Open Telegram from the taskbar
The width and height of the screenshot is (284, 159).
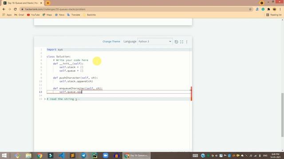click(83, 155)
